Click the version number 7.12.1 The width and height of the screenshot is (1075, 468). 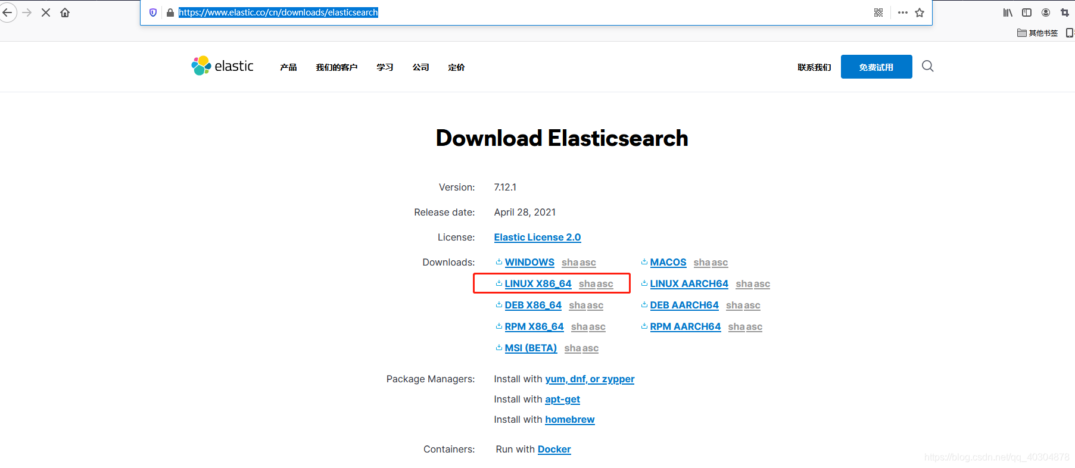tap(505, 187)
